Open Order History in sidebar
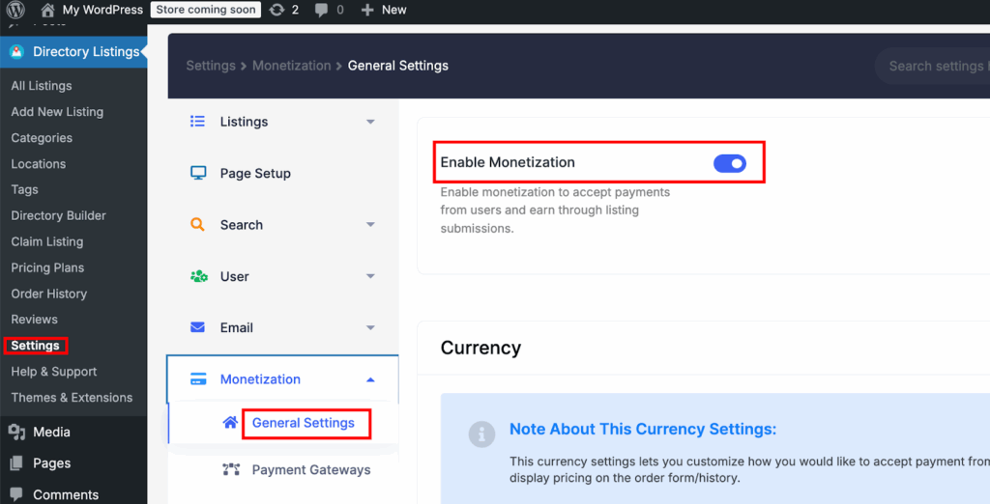This screenshot has height=504, width=990. click(48, 294)
